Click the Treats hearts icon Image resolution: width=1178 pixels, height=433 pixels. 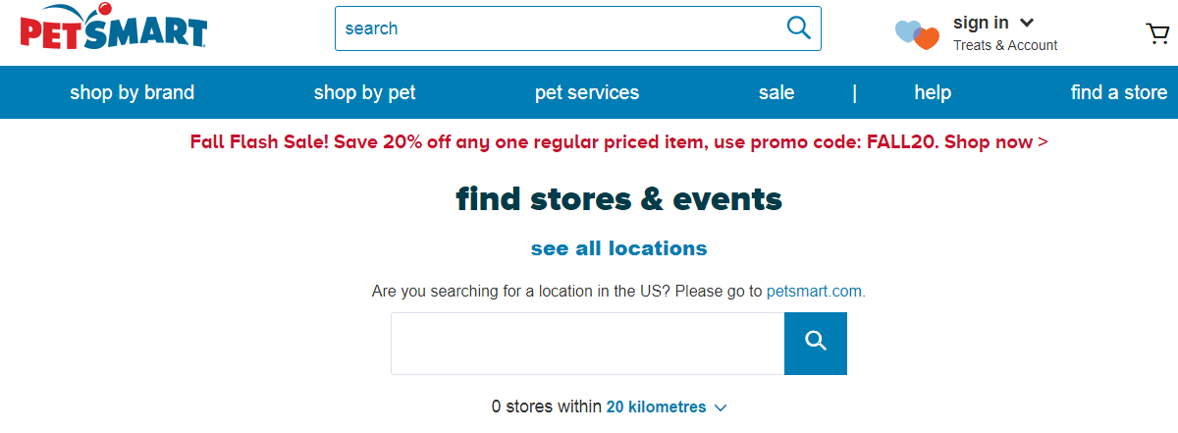[917, 34]
